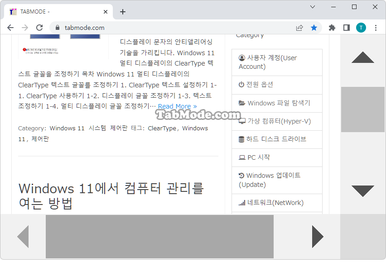
Task: Open the Chrome three-dot menu
Action: coord(376,28)
